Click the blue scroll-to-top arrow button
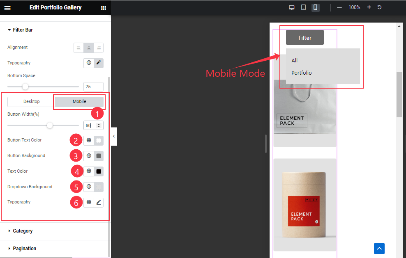The image size is (406, 258). [379, 249]
